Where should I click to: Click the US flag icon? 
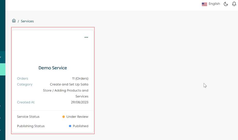204,4
